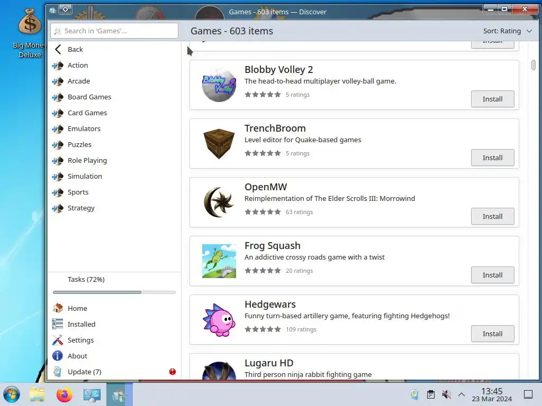Open the Blobby Volley 2 app icon
The width and height of the screenshot is (542, 406).
[x=219, y=85]
